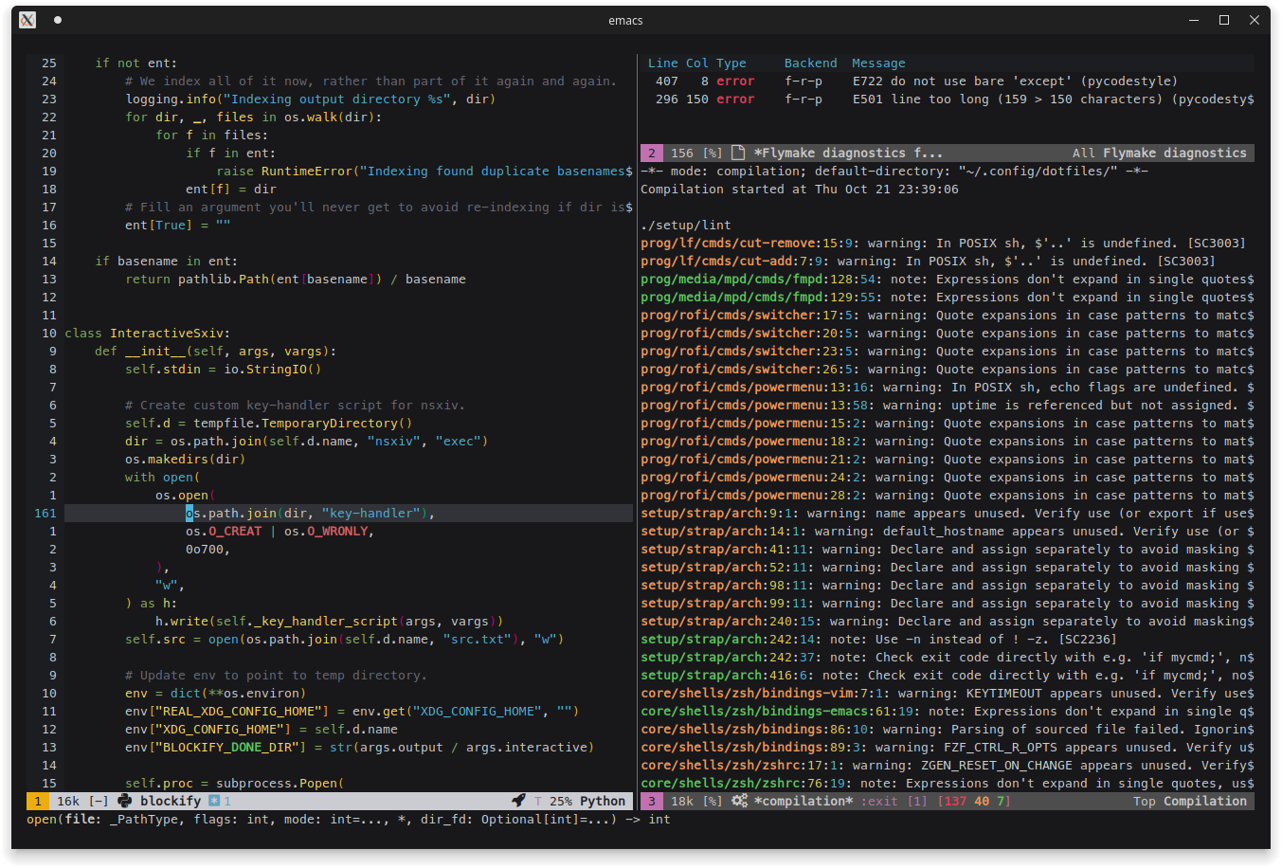Click the pink T icon before 25%
Image resolution: width=1282 pixels, height=868 pixels.
(x=538, y=801)
